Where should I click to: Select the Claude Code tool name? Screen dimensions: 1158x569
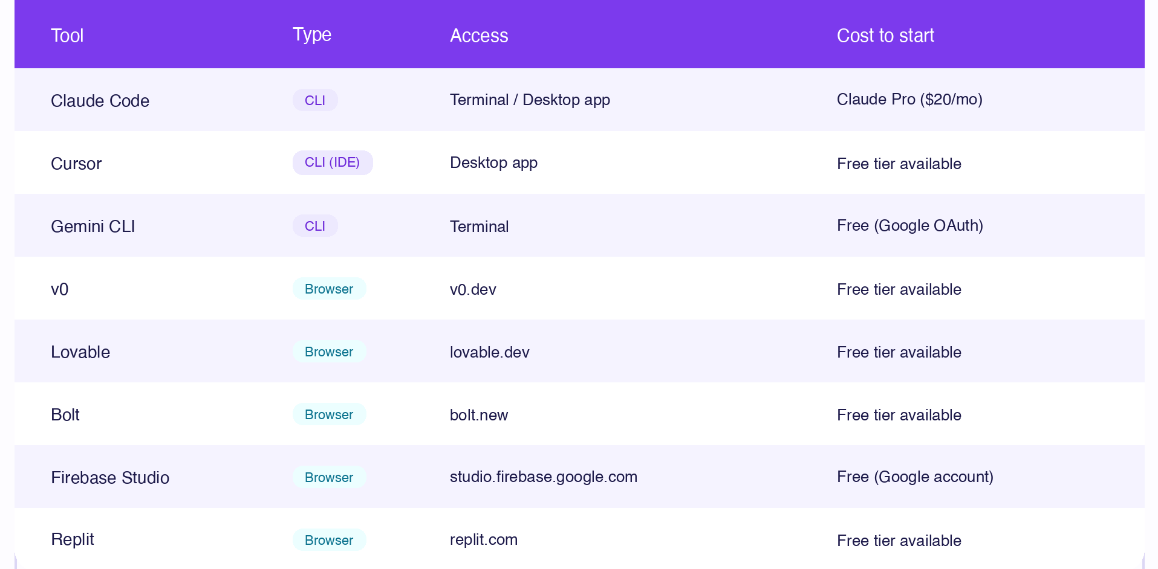point(100,101)
